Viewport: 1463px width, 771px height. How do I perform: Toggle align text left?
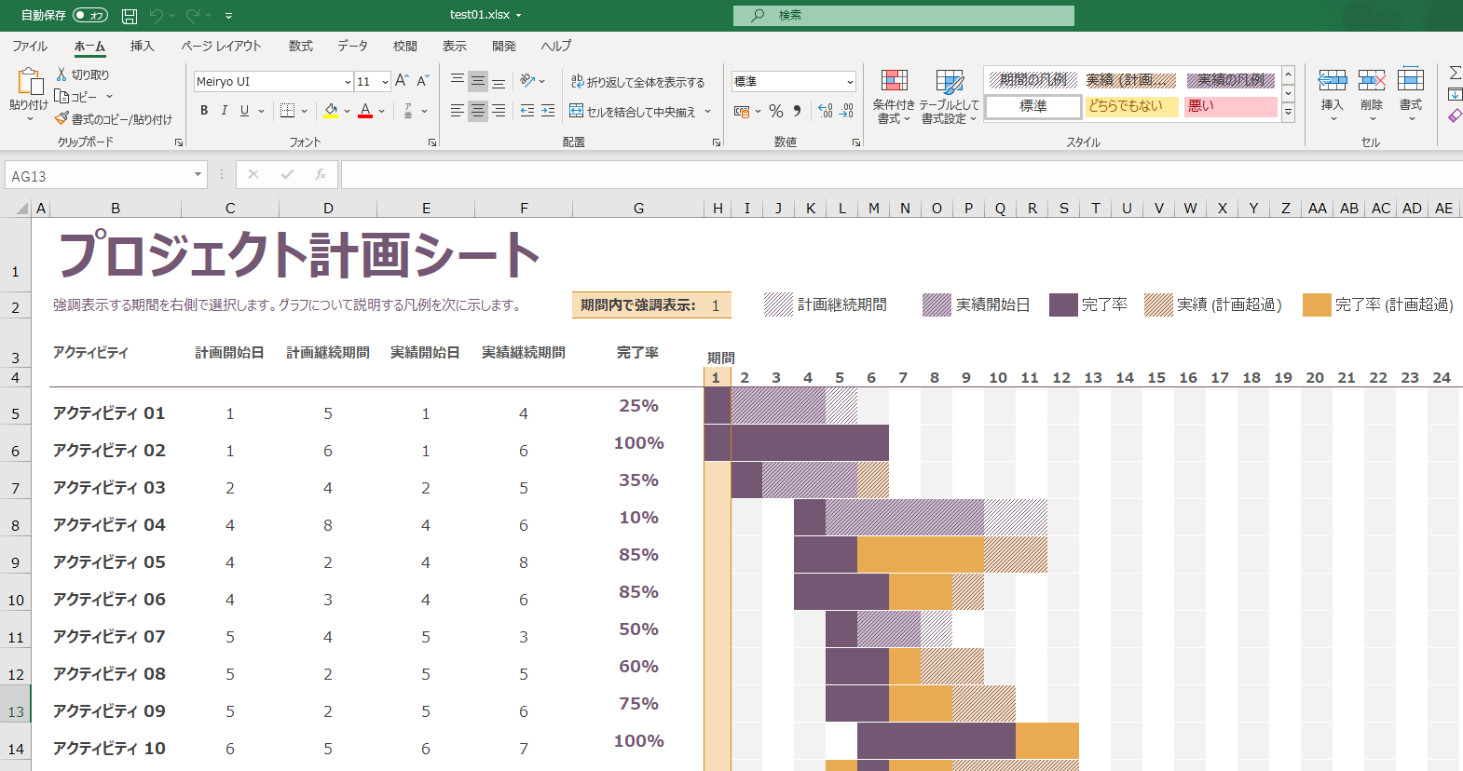tap(458, 111)
